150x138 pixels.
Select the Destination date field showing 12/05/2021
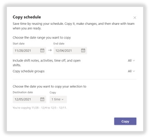click(29, 99)
